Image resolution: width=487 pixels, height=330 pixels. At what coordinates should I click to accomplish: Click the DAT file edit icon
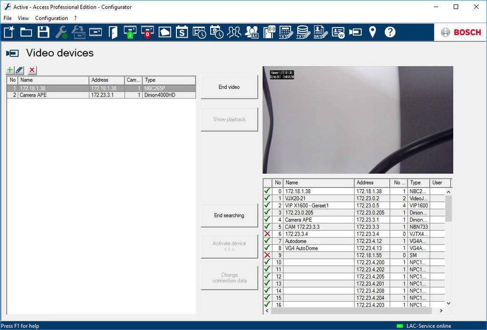coord(320,32)
